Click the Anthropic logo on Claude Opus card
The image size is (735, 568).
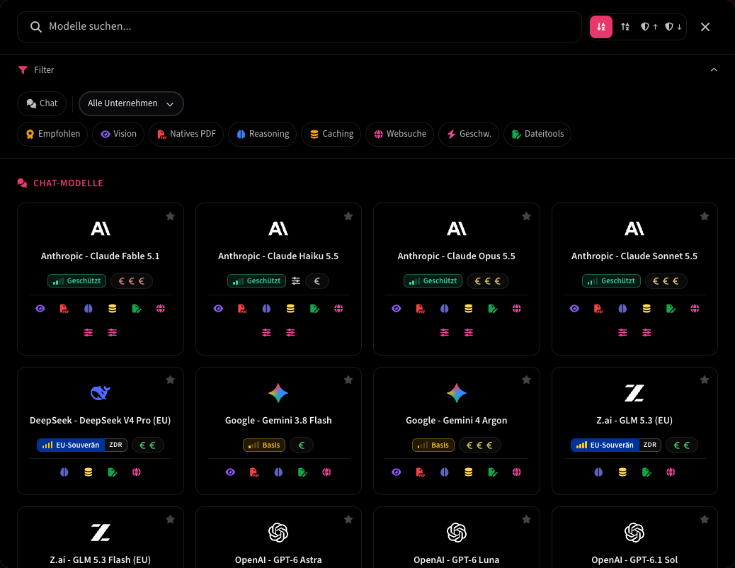(457, 229)
